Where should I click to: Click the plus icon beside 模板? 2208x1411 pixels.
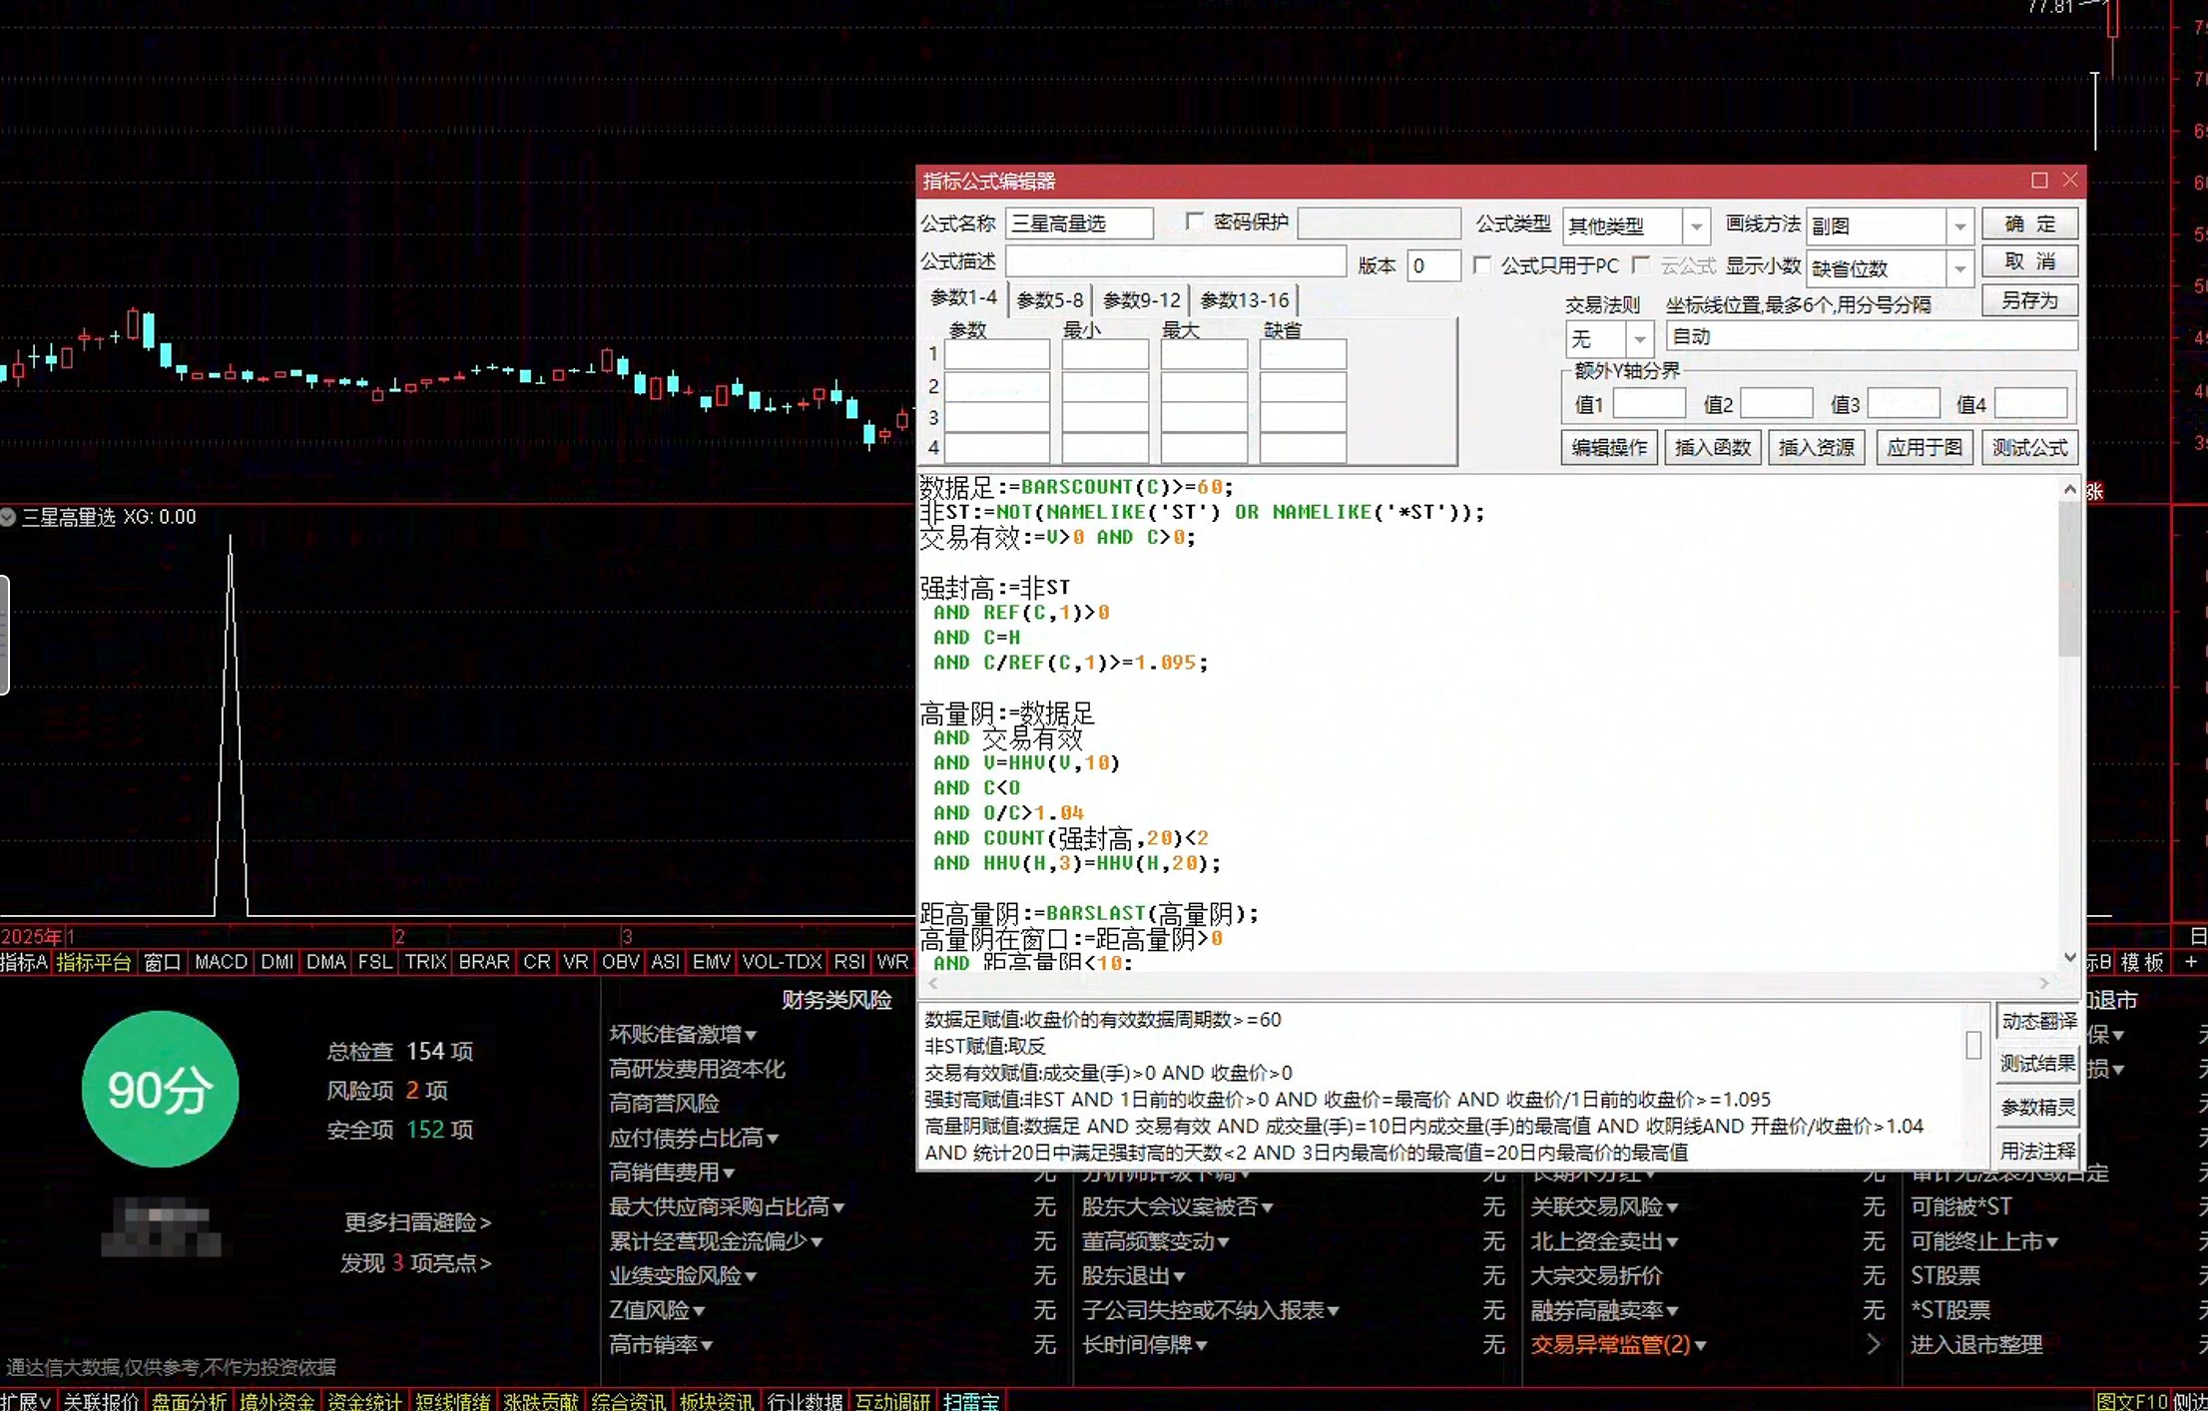[x=2191, y=962]
